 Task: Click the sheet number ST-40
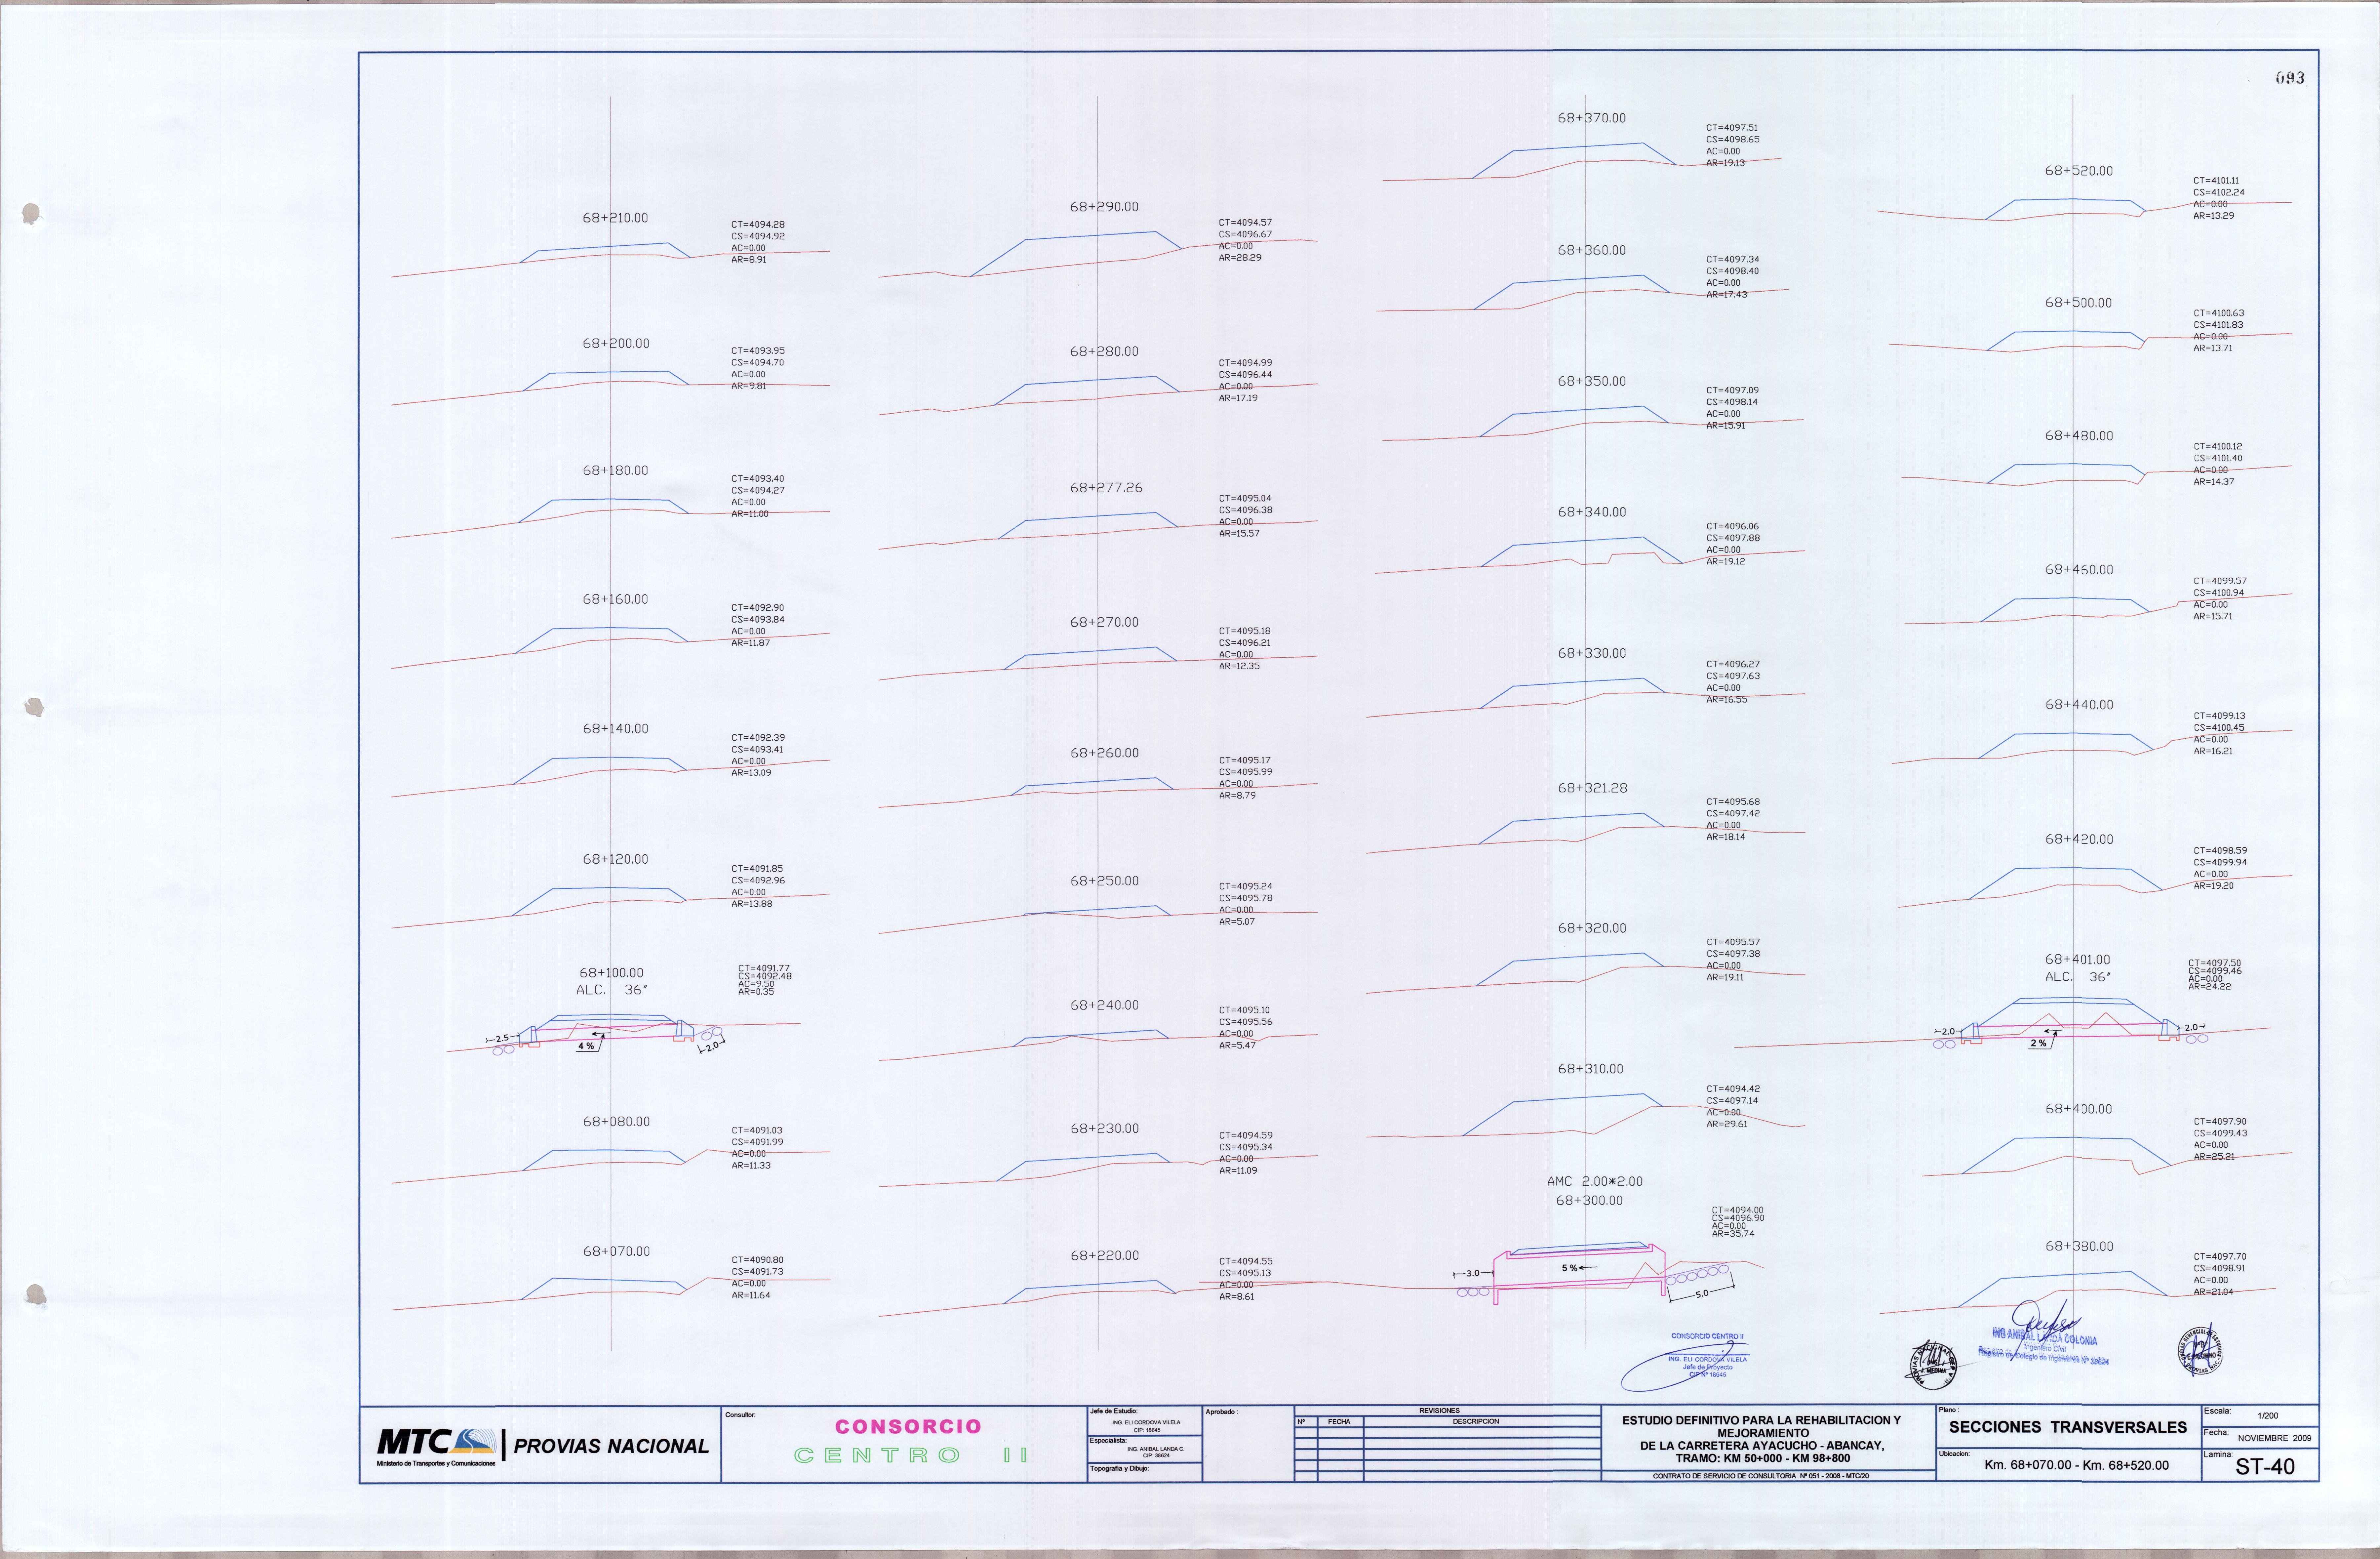pos(2265,1467)
